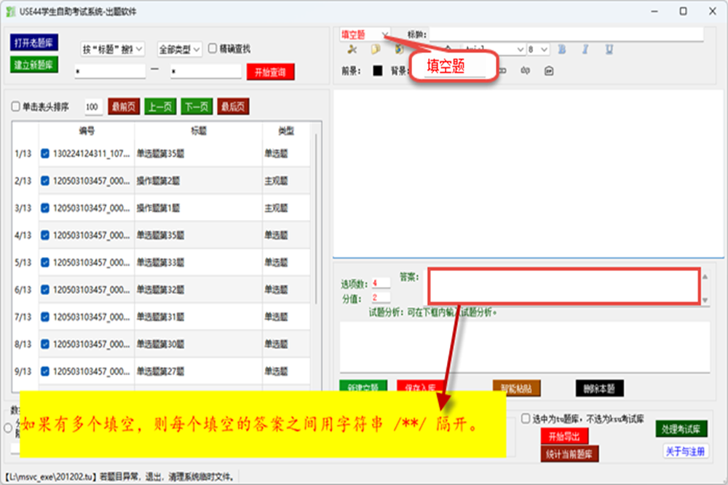
Task: Select the row titled 操作题第1题
Action: (x=161, y=208)
